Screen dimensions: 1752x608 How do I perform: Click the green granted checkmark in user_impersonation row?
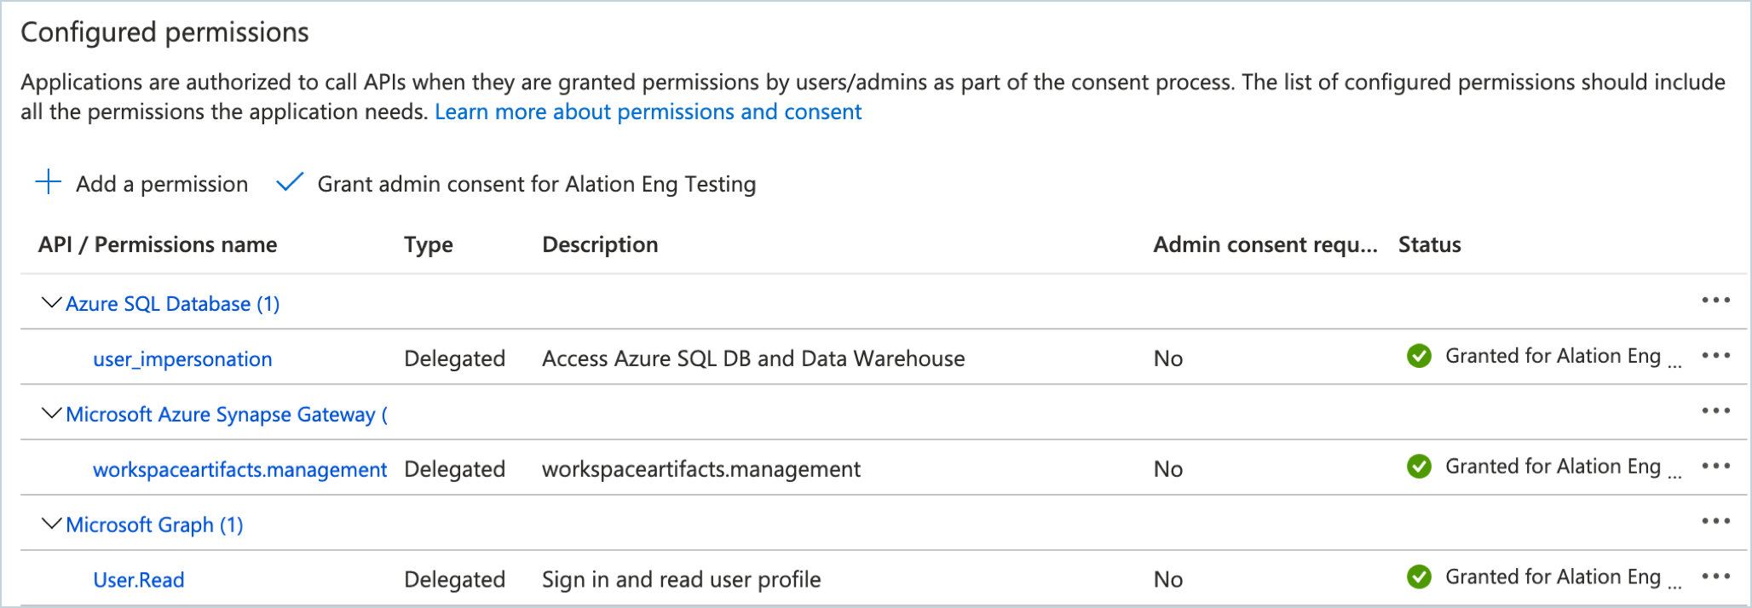coord(1419,356)
